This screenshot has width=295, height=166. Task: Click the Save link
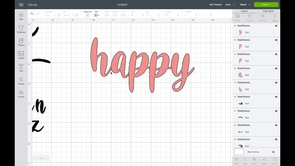tap(228, 5)
